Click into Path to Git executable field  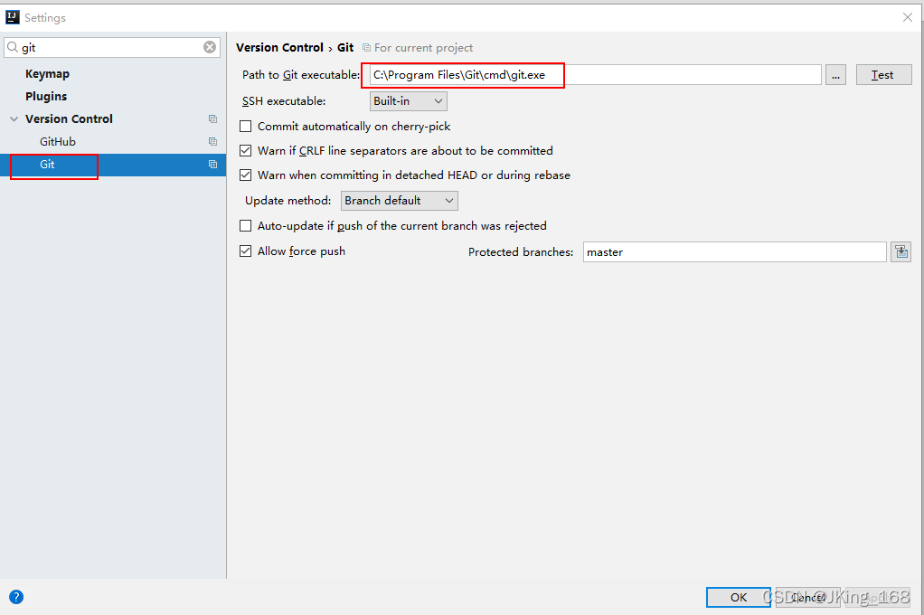(x=596, y=75)
